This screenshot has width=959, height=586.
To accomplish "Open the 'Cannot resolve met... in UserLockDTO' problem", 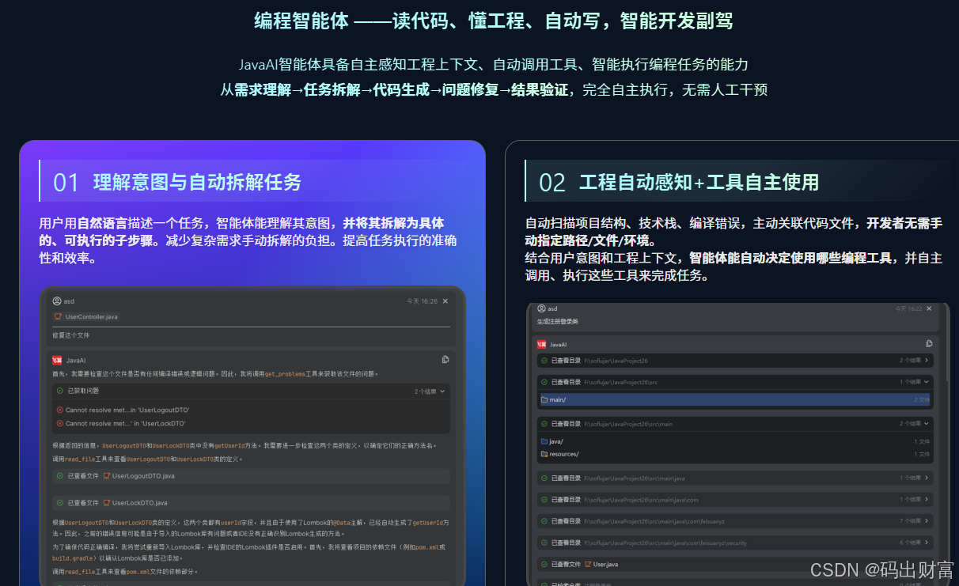I will tap(126, 423).
